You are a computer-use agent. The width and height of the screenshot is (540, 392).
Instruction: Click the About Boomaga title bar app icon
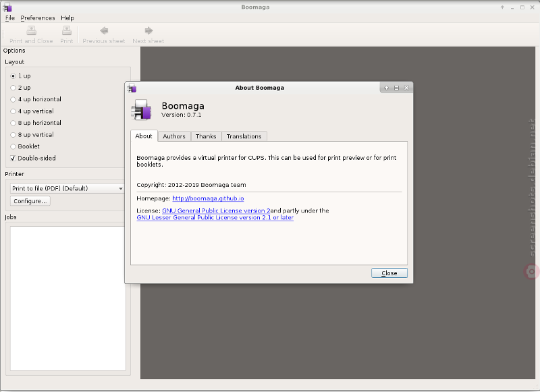pos(132,88)
